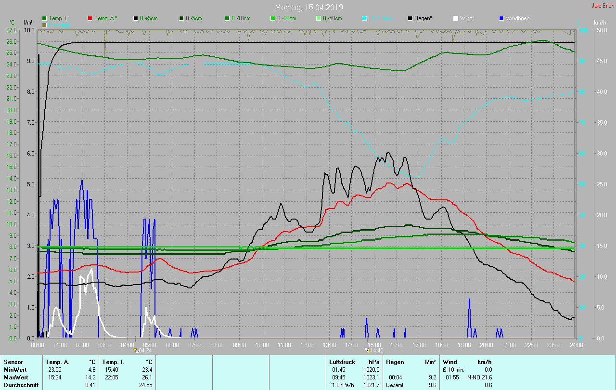The height and width of the screenshot is (390, 616).
Task: Toggle the B -20cm legend entry
Action: click(x=273, y=18)
